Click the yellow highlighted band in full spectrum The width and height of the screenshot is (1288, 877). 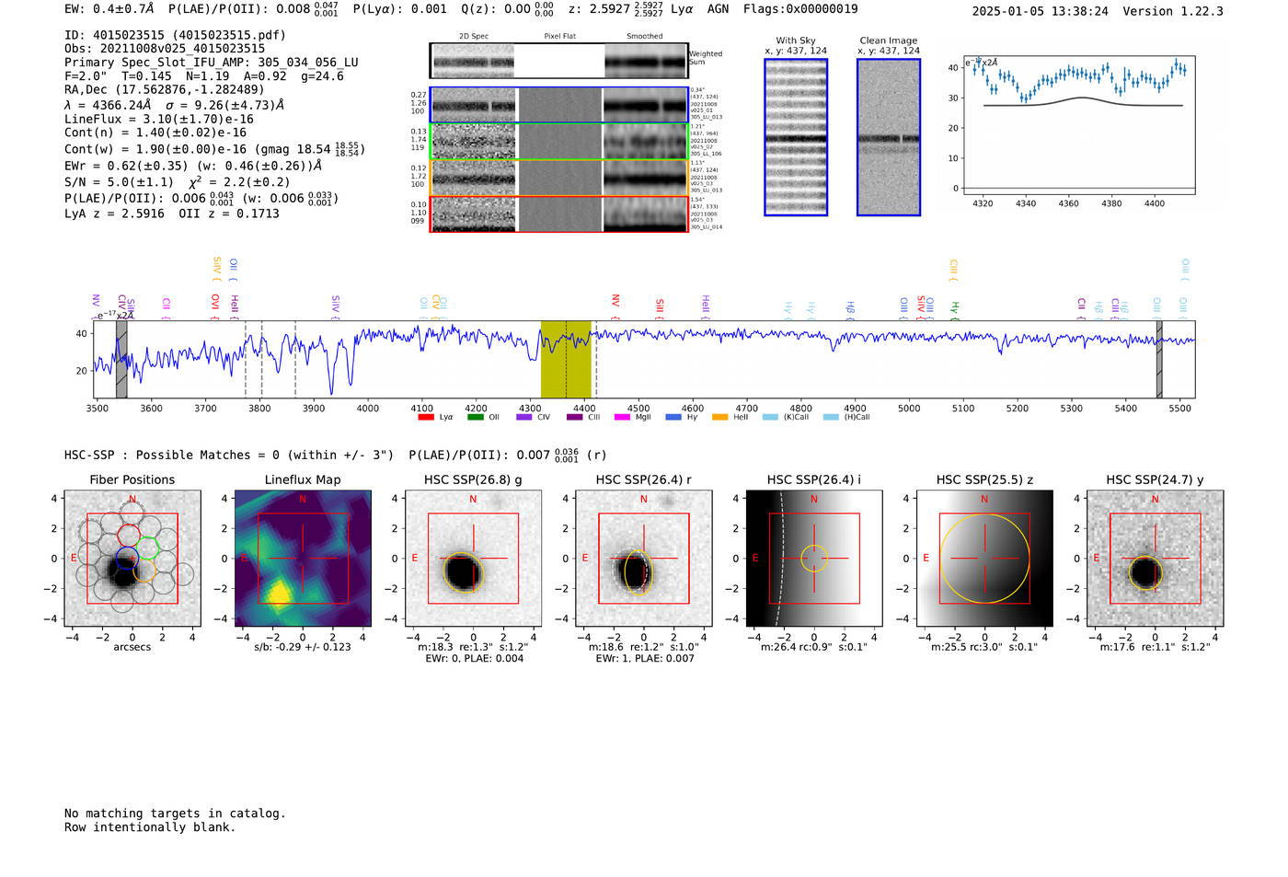pyautogui.click(x=566, y=359)
